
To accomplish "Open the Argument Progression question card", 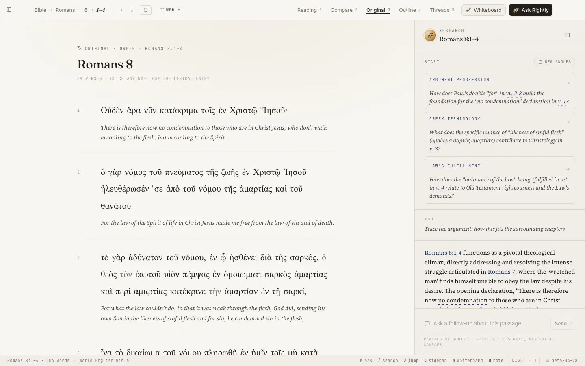I will tap(500, 91).
